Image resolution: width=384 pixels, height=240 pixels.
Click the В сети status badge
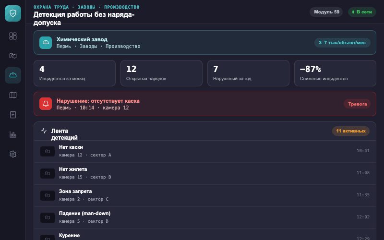[362, 12]
